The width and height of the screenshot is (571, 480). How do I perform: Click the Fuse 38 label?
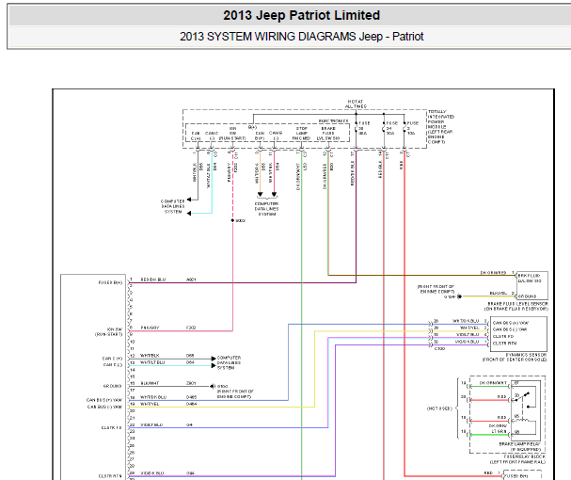[x=363, y=128]
